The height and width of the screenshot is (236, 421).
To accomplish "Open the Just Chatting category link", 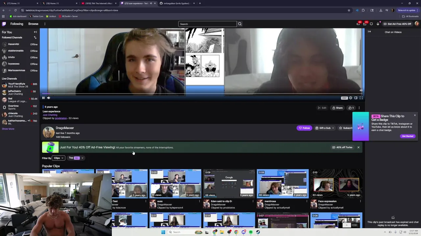I will coord(50,115).
